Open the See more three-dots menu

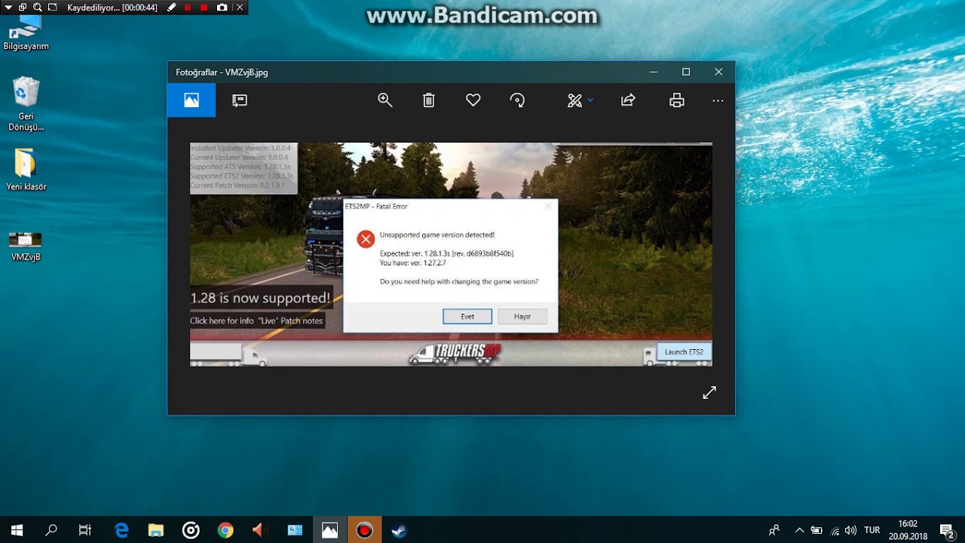(718, 100)
